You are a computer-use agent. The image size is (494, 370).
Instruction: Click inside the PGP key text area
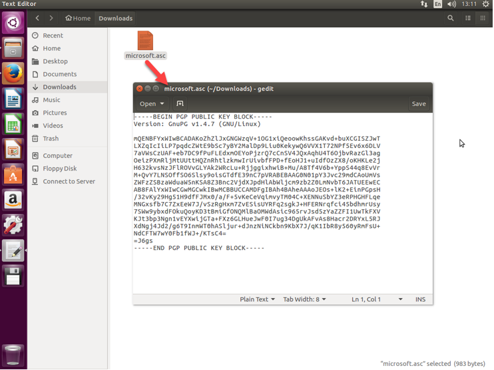click(x=283, y=200)
